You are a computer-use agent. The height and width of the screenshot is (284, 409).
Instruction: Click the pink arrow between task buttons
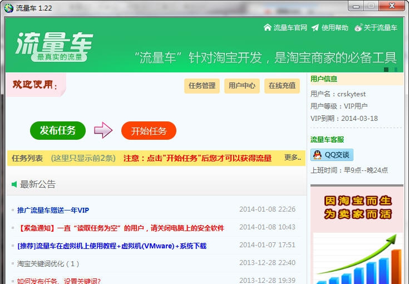click(x=103, y=130)
